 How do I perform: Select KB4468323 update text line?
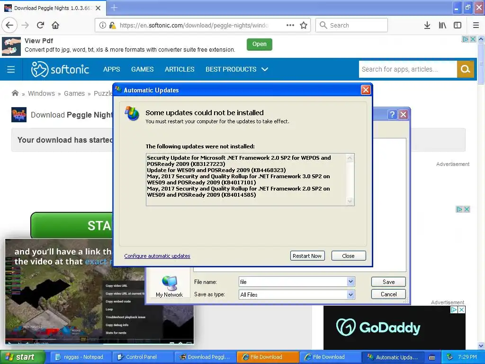tap(216, 170)
